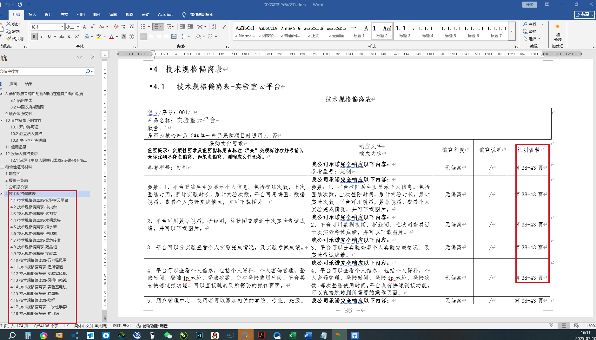
Task: Open the font name dropdown (仿宋)
Action: [62, 27]
